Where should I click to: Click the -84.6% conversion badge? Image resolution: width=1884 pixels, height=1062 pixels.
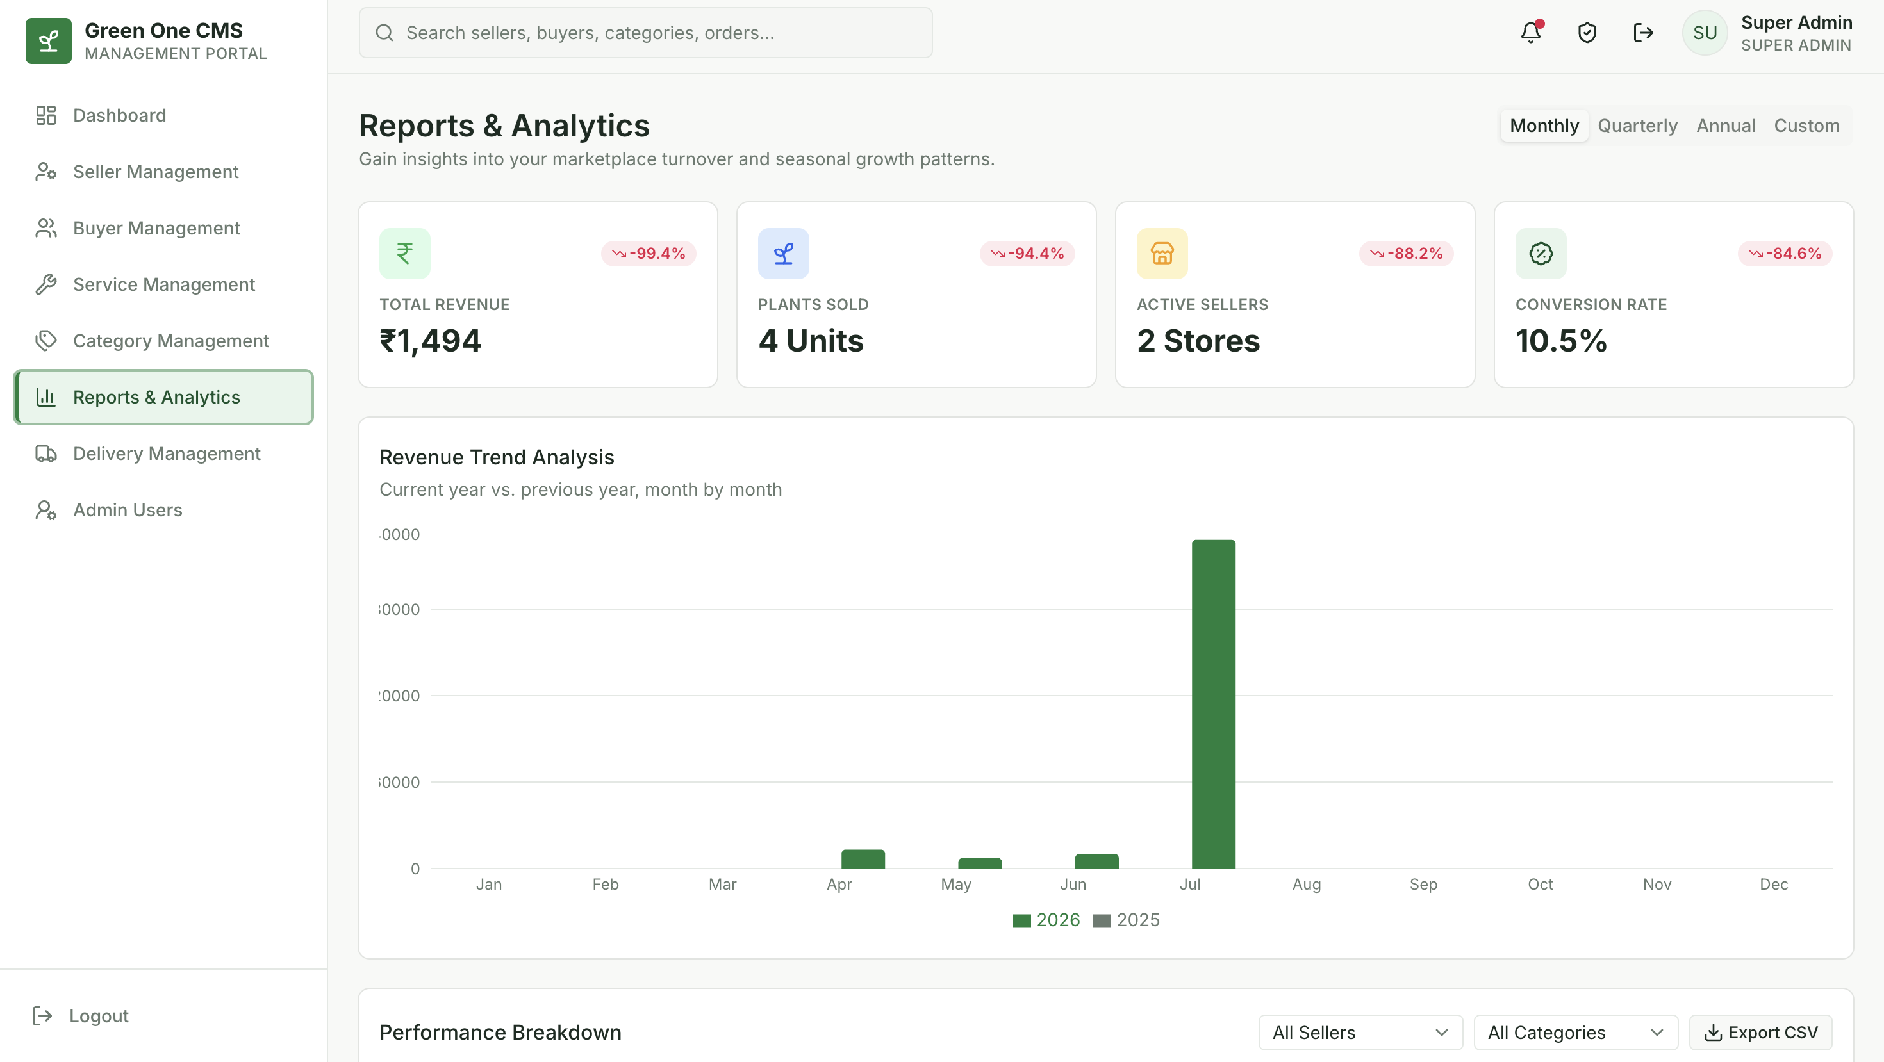[1785, 254]
